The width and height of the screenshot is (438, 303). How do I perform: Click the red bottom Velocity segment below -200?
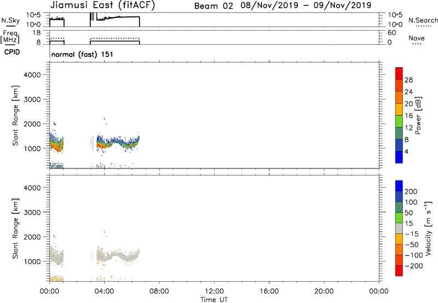(x=399, y=271)
